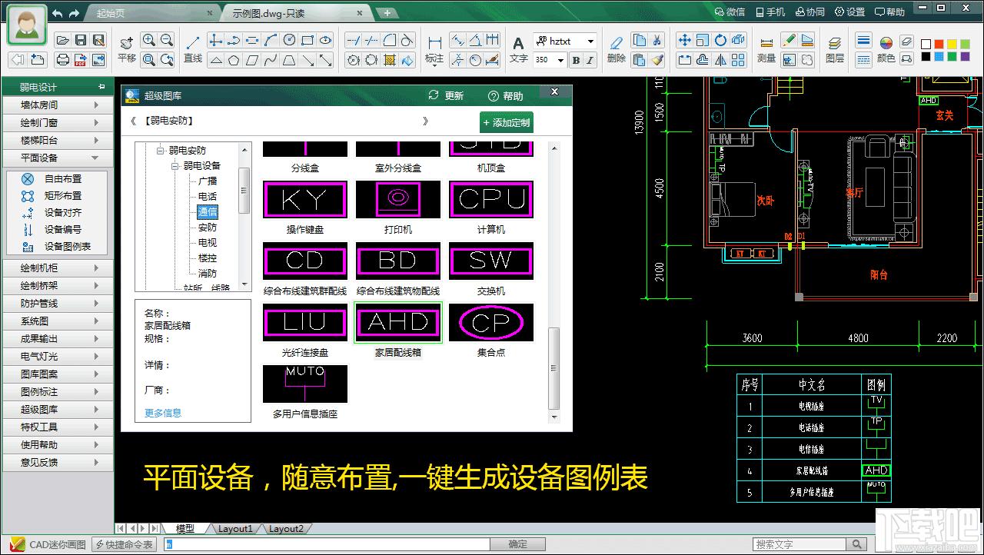Use the format painter brush icon
The height and width of the screenshot is (555, 984).
(657, 59)
